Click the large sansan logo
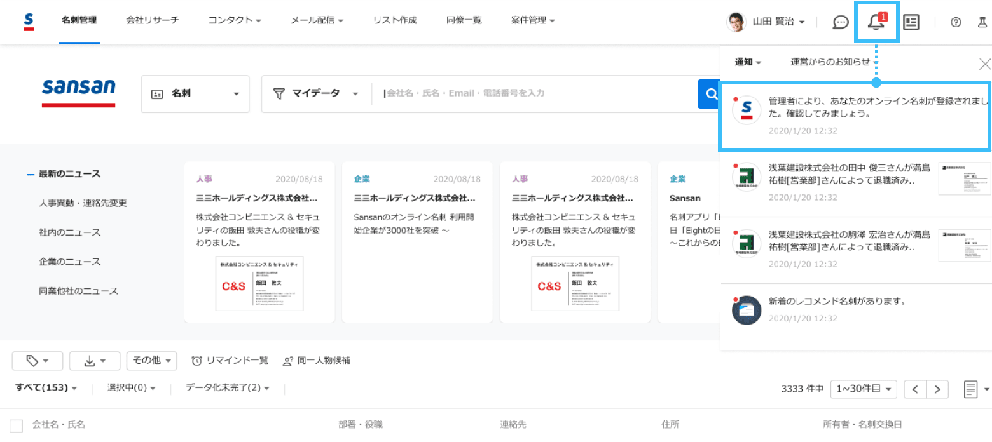This screenshot has width=992, height=442. click(79, 92)
